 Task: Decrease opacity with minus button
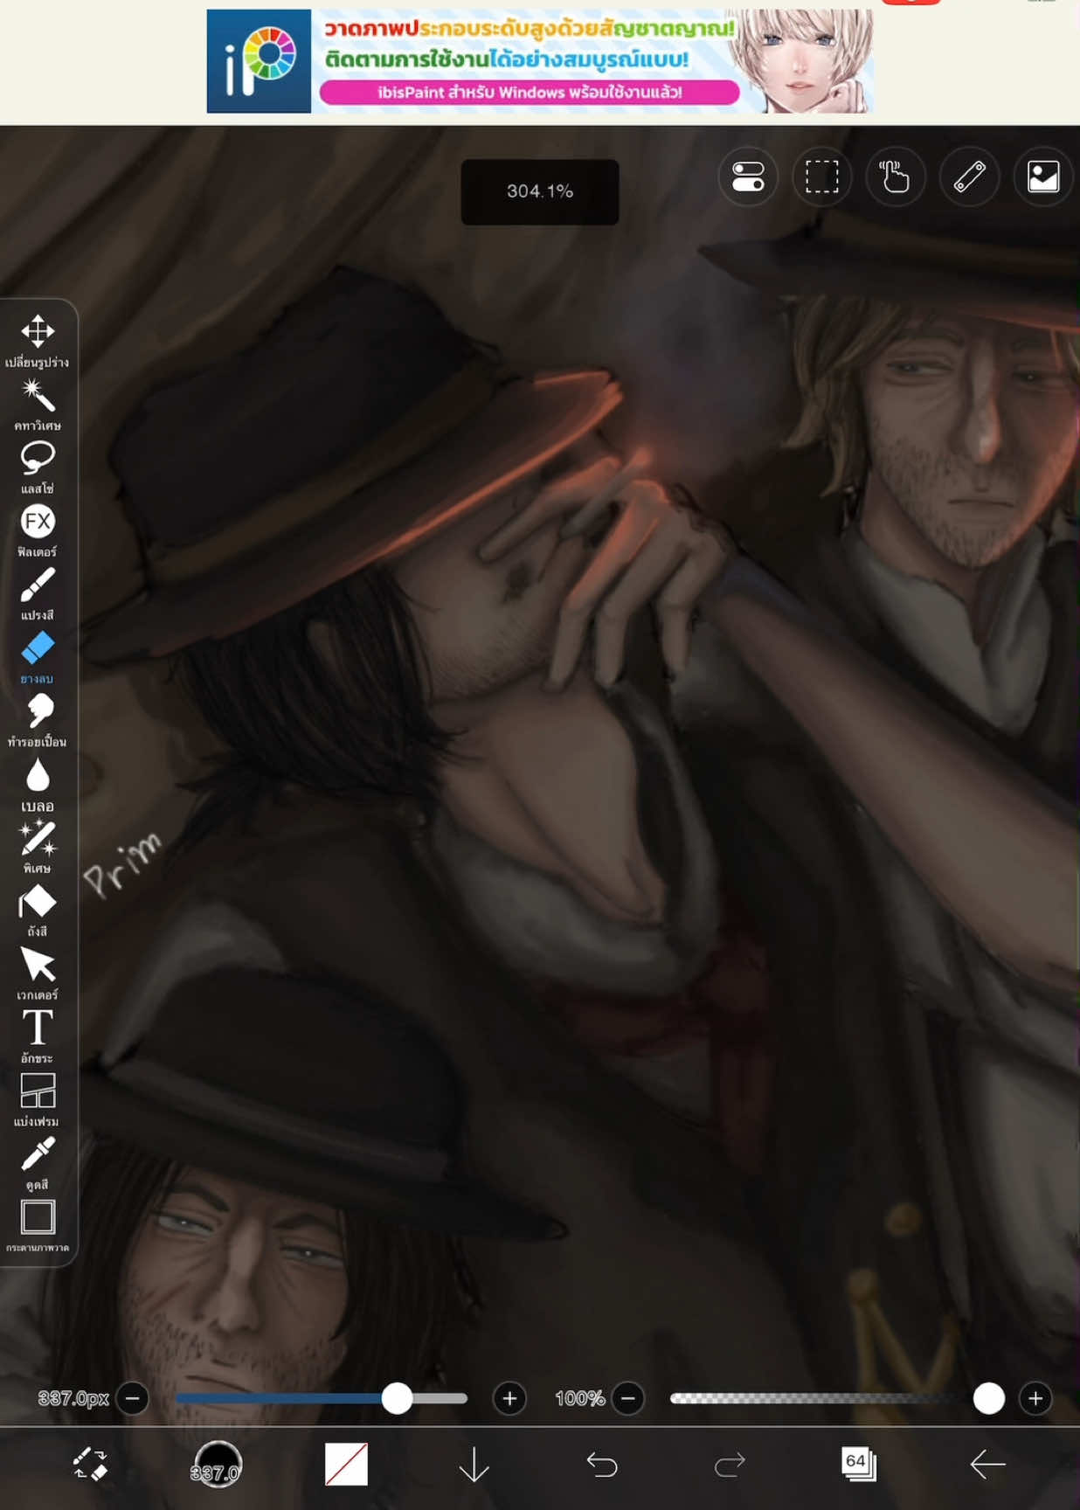pos(627,1398)
